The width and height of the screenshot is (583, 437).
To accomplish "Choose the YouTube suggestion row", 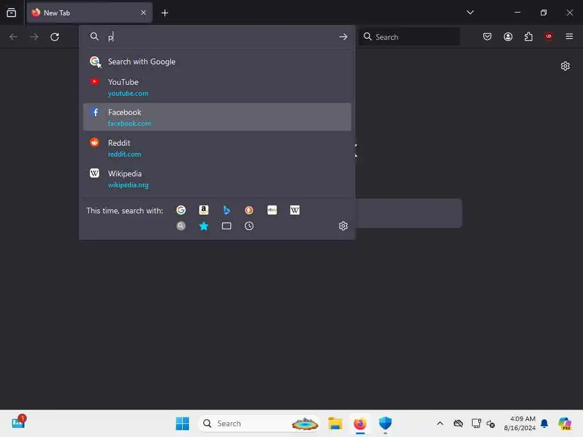I will tap(217, 87).
